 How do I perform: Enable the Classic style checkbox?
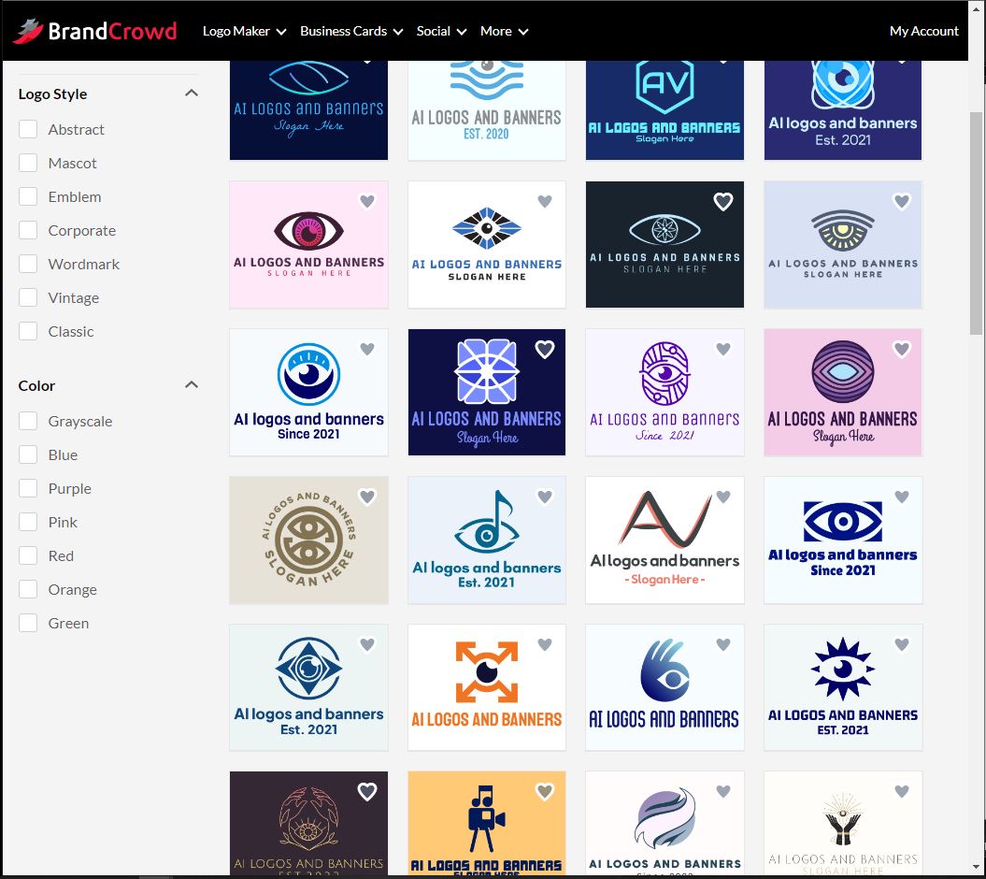(28, 331)
